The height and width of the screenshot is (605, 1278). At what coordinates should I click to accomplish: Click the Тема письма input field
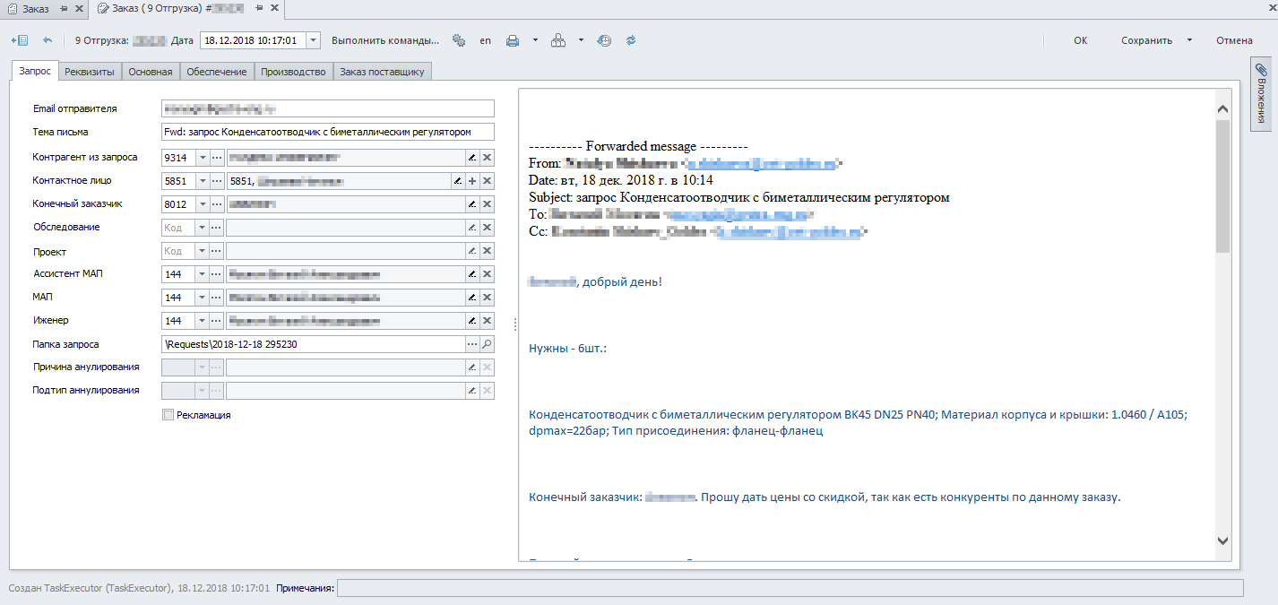click(327, 132)
